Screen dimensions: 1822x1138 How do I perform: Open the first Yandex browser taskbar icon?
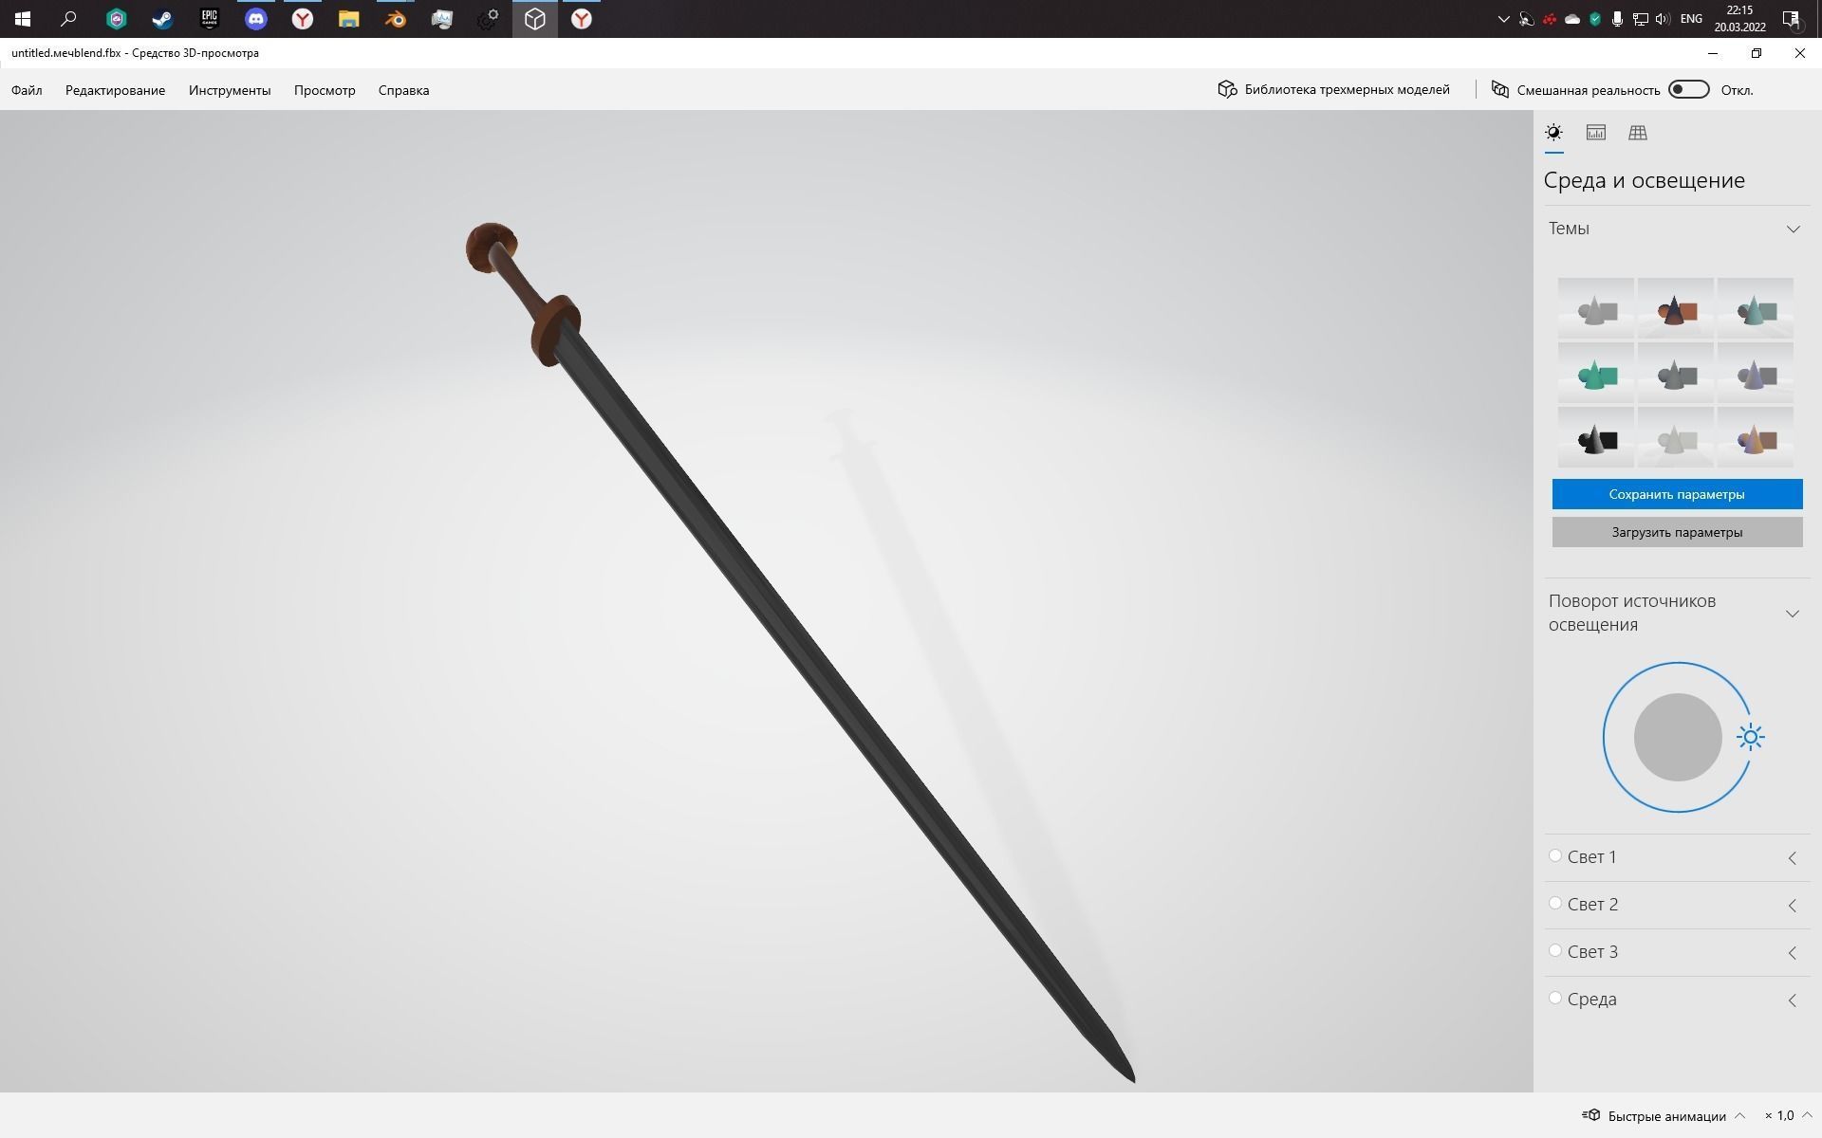302,19
